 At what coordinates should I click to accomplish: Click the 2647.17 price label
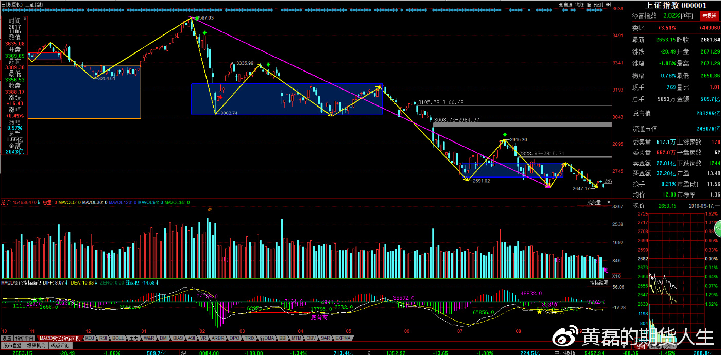click(581, 188)
